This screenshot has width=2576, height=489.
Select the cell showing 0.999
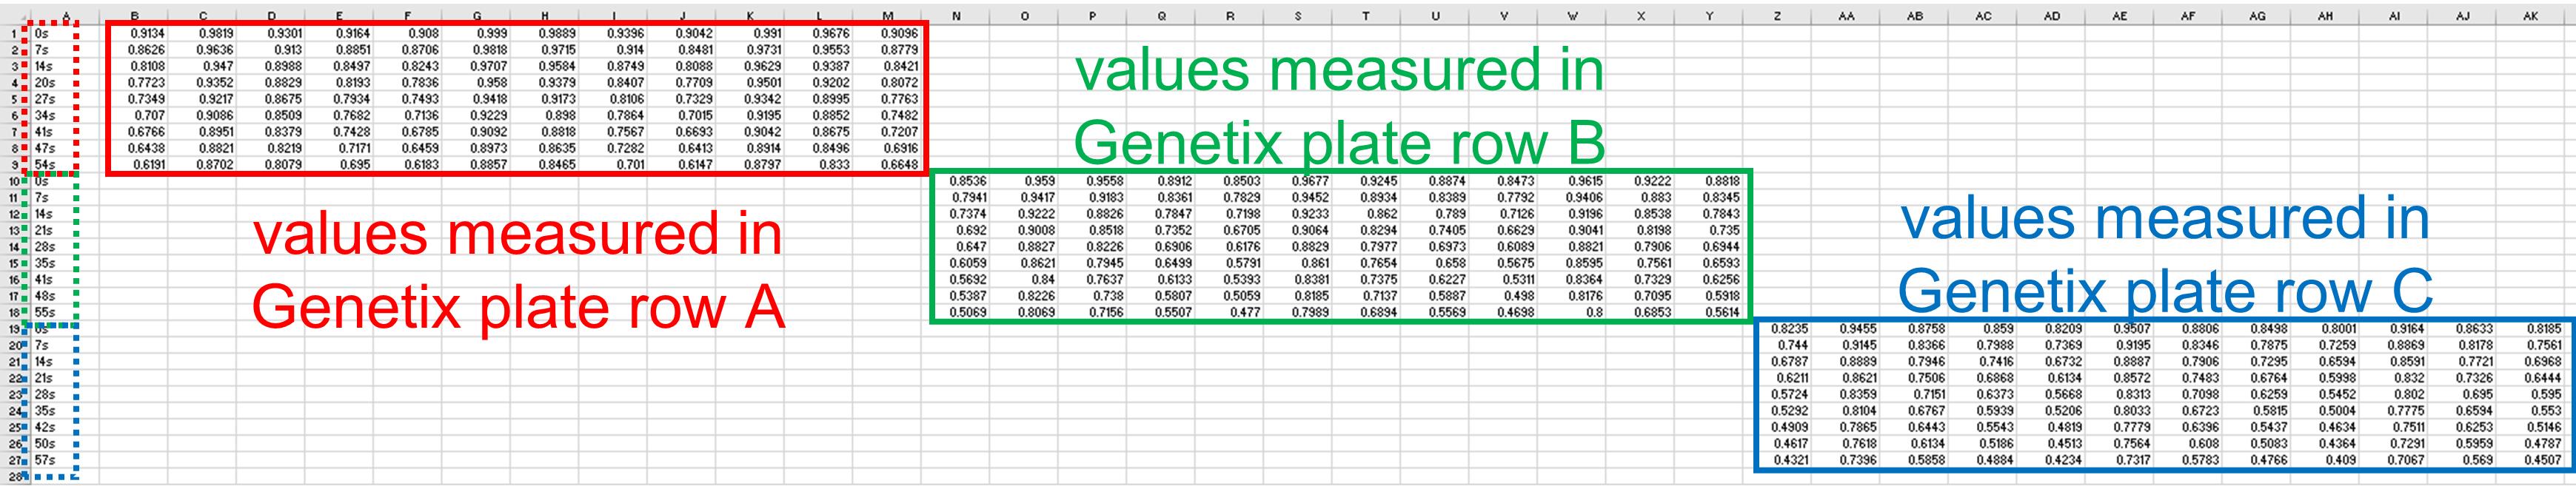pyautogui.click(x=475, y=33)
